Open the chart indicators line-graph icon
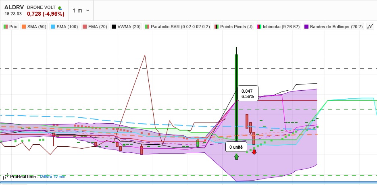 tap(370, 27)
